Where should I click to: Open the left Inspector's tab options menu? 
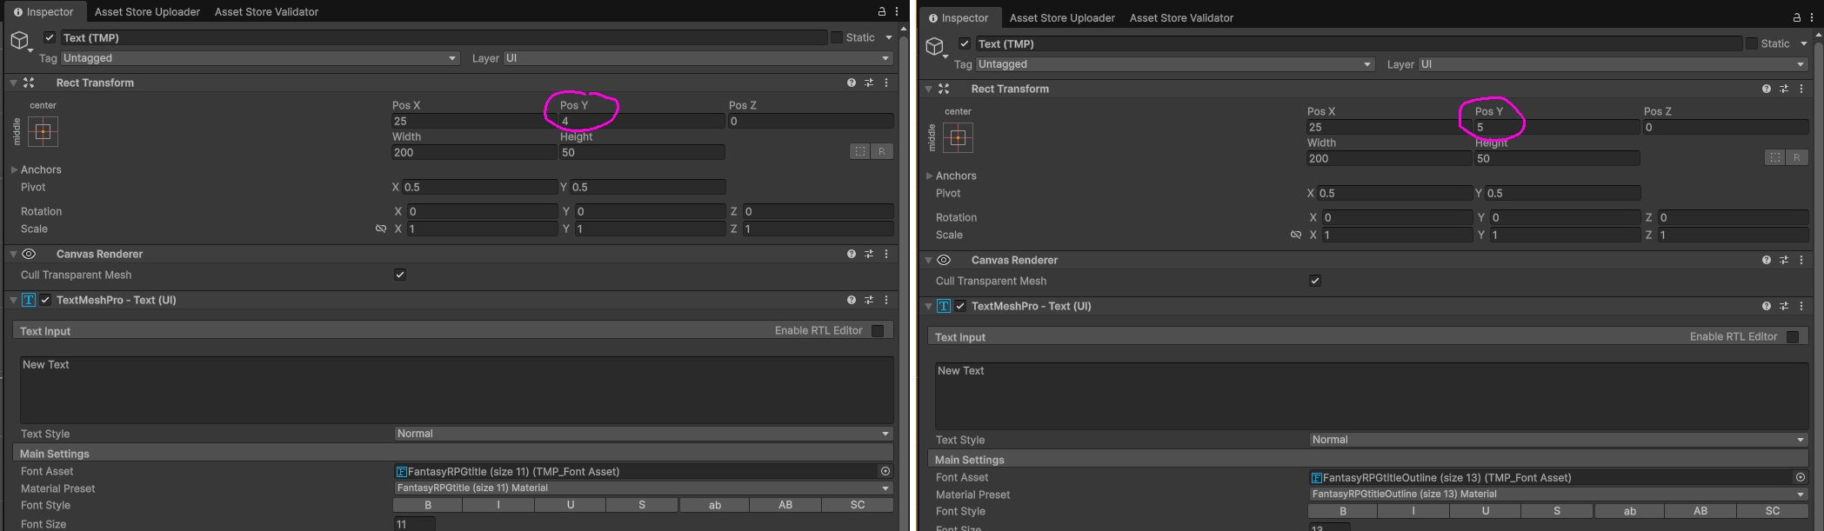896,11
